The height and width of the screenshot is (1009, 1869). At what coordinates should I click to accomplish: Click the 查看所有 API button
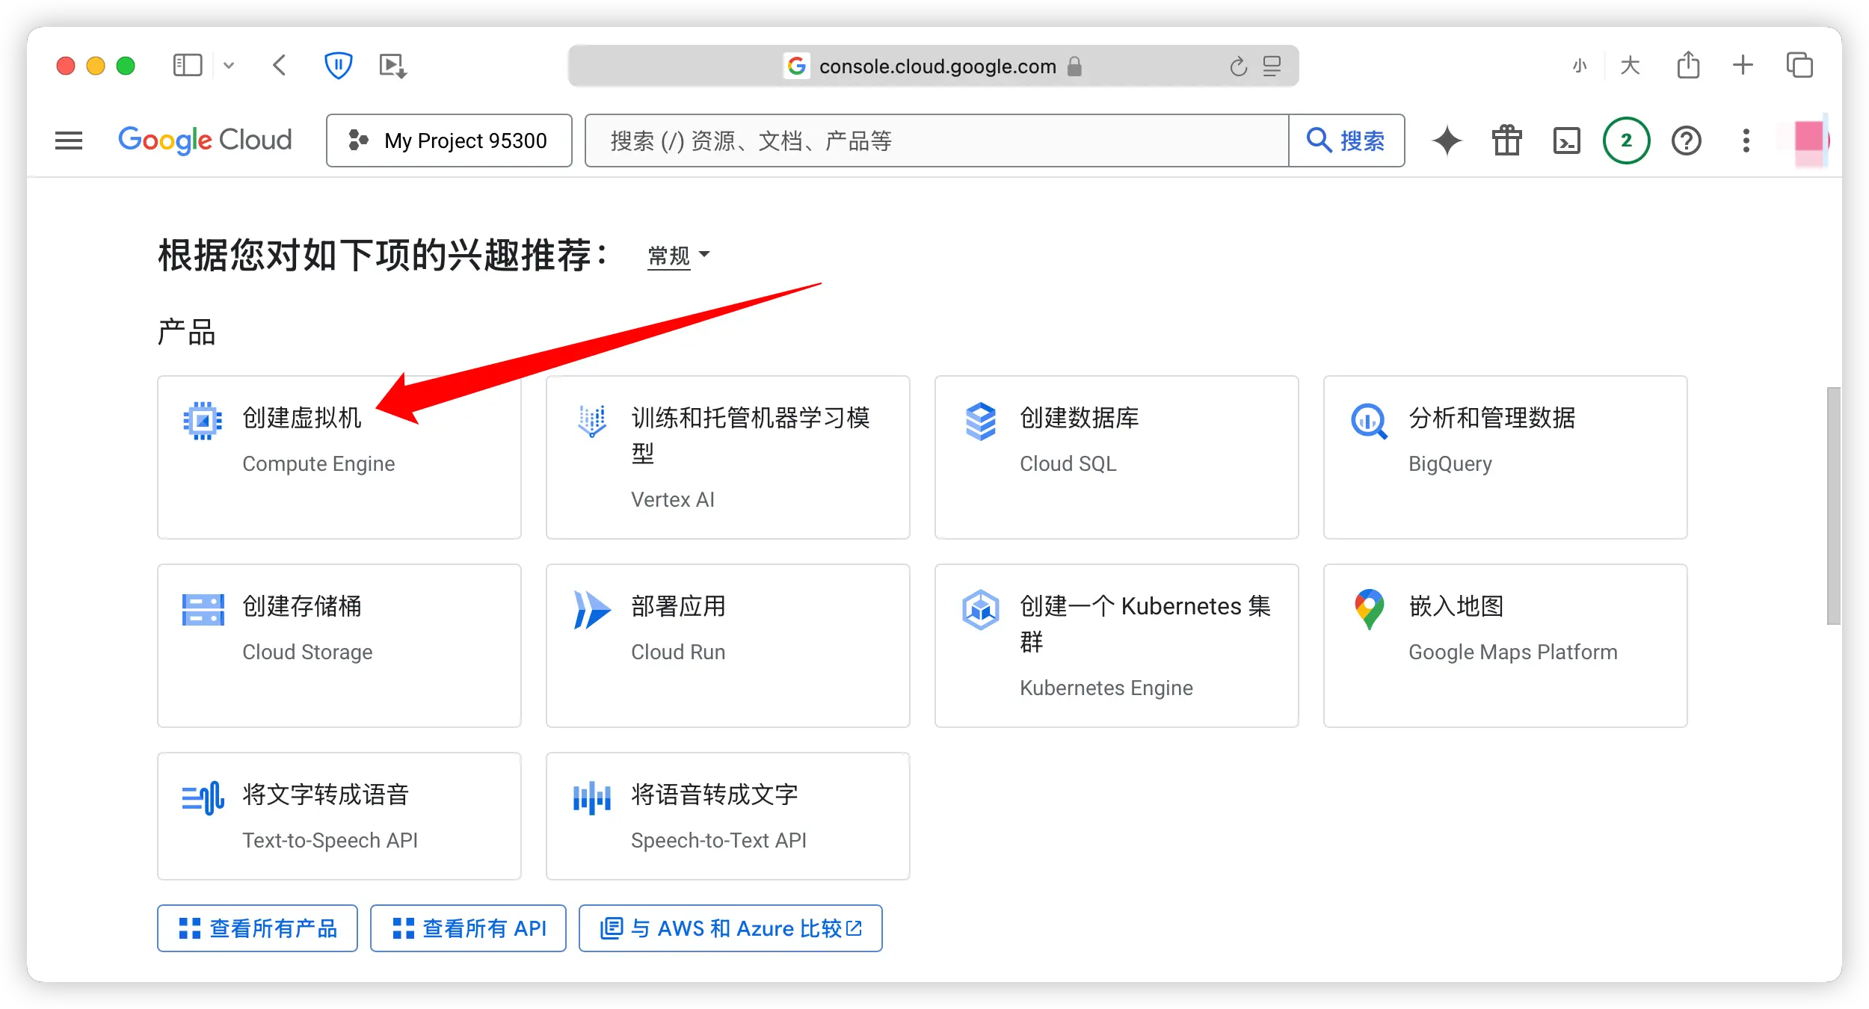click(x=468, y=928)
